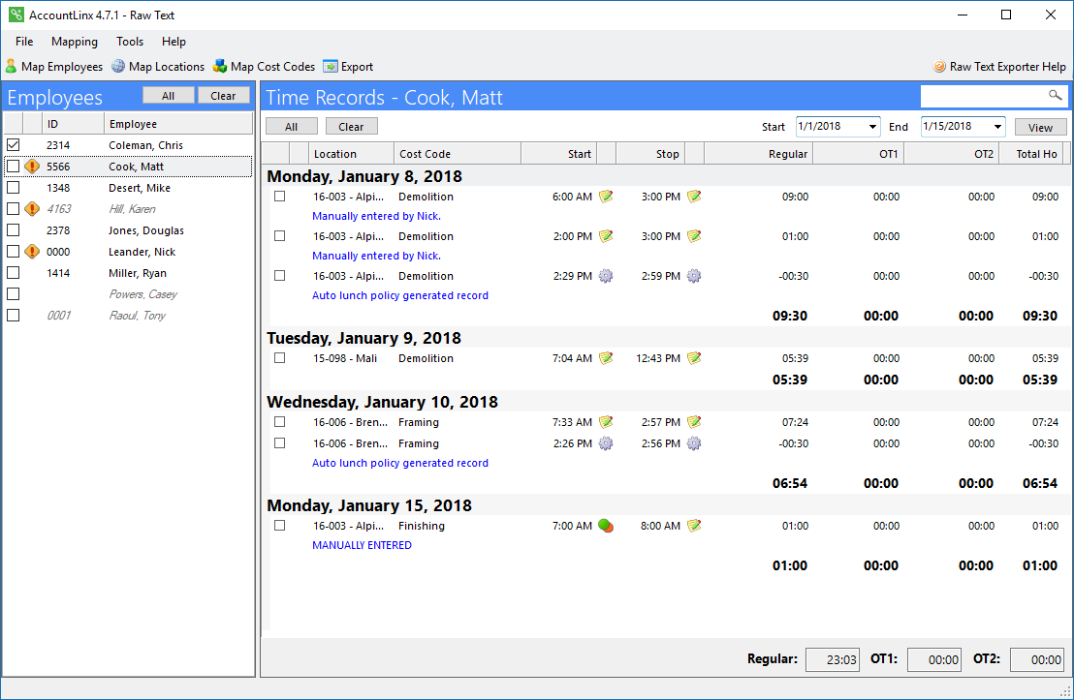Click the time records search field
This screenshot has height=700, width=1074.
click(982, 96)
